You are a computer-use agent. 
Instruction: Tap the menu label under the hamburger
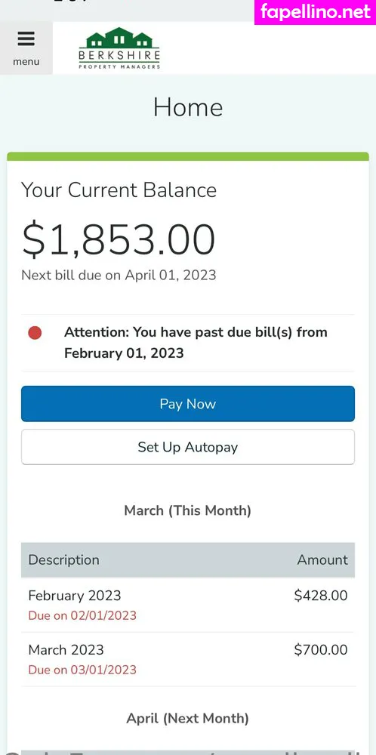pos(26,62)
